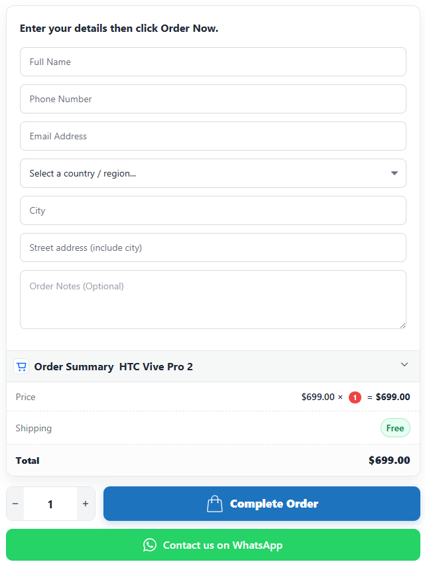
Task: Collapse the Order Summary chevron
Action: tap(404, 364)
